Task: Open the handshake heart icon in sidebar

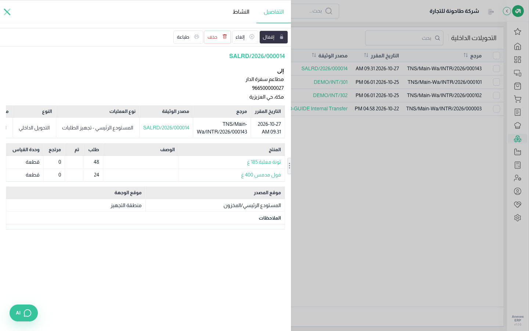Action: coord(518,204)
